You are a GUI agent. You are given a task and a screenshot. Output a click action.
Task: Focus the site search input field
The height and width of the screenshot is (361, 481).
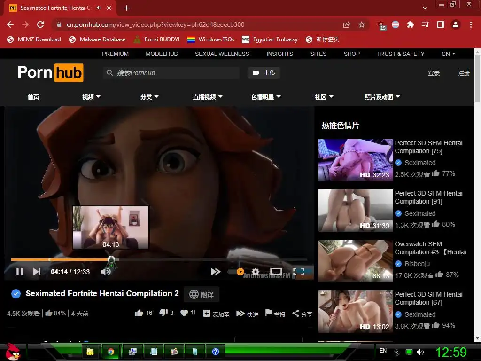pyautogui.click(x=171, y=73)
